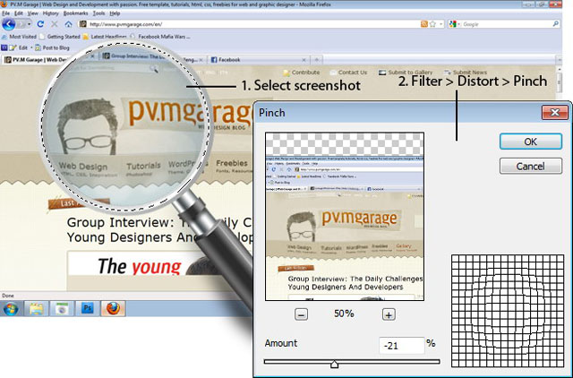
Task: Open the back history dropdown arrow
Action: [x=29, y=24]
